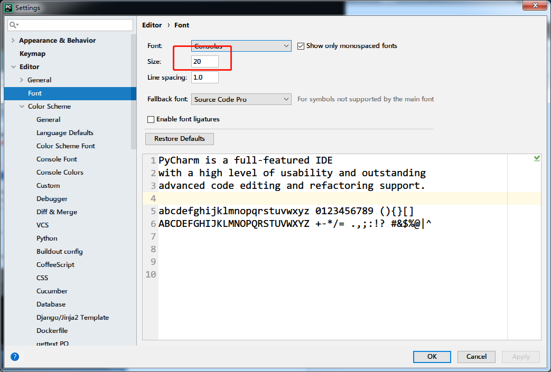Click Restore Defaults button
This screenshot has width=551, height=372.
click(180, 139)
